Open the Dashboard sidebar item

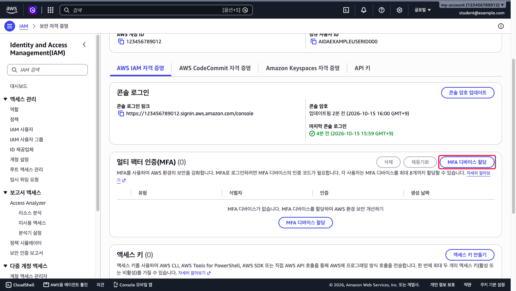[x=19, y=86]
